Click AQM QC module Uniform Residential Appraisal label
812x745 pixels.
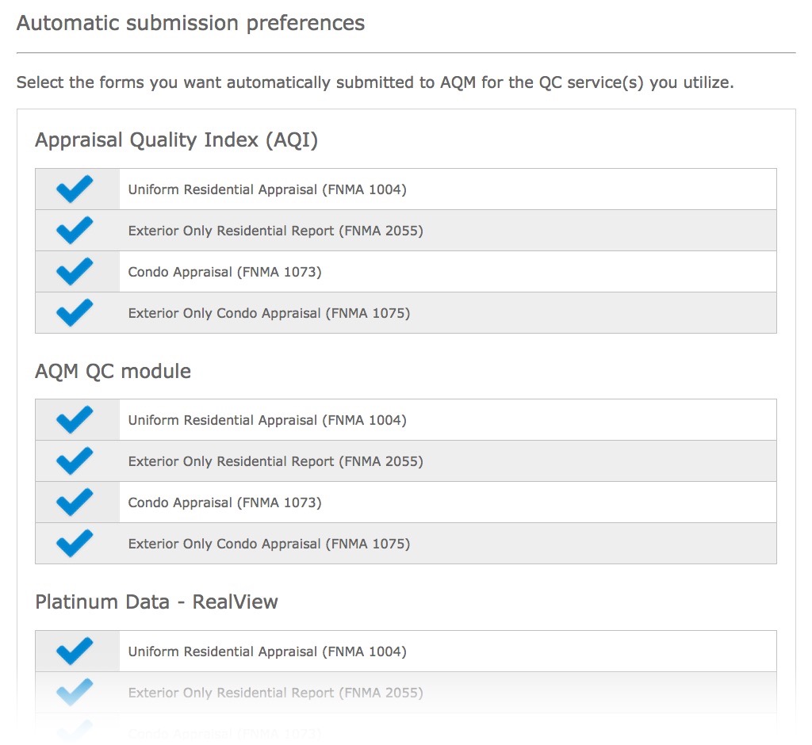pos(267,420)
